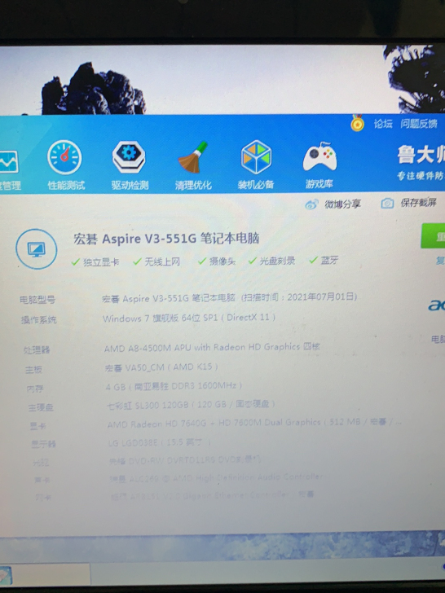This screenshot has width=445, height=593.
Task: Click the 操作系统 row label
Action: tap(38, 320)
